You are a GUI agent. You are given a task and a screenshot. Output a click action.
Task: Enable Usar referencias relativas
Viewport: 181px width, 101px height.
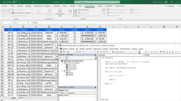click(21, 13)
